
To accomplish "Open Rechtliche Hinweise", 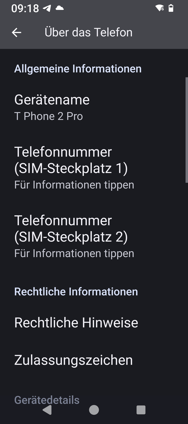I will 94,323.
